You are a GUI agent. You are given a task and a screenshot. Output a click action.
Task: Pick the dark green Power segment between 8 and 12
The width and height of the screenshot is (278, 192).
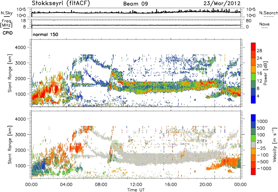pos(253,85)
